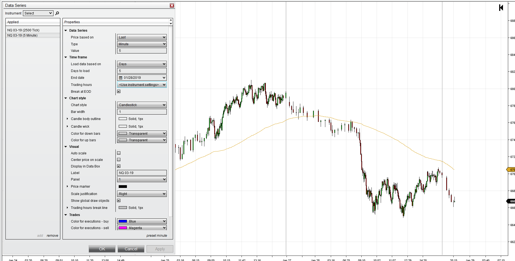Open the Type dropdown showing Minute
This screenshot has width=515, height=261.
pyautogui.click(x=142, y=44)
